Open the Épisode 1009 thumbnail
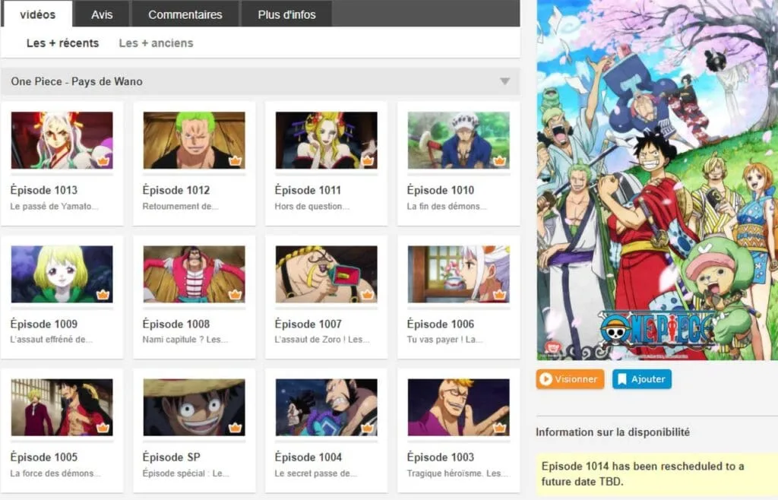This screenshot has height=500, width=778. point(62,274)
